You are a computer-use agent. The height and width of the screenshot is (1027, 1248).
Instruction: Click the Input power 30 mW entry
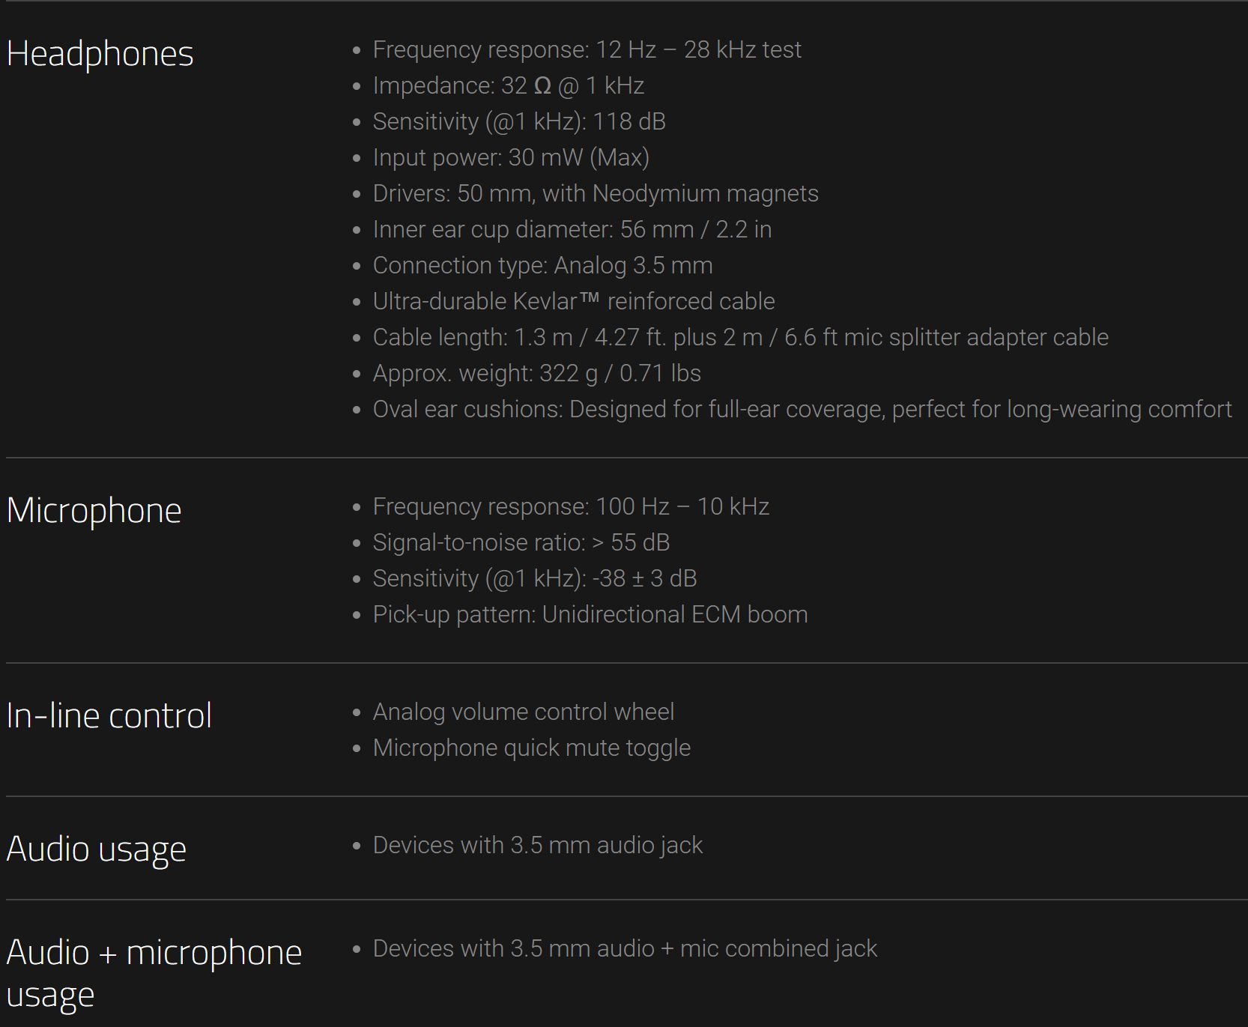coord(510,158)
